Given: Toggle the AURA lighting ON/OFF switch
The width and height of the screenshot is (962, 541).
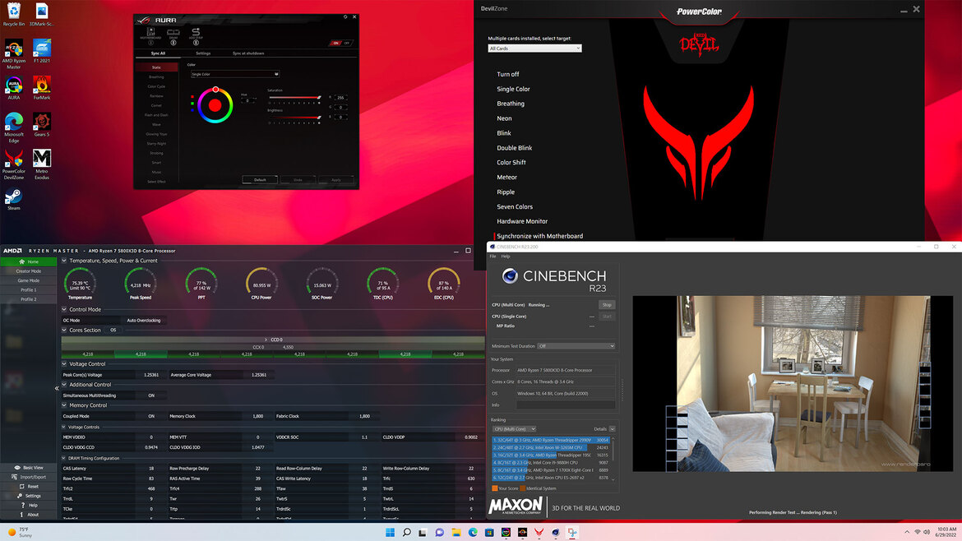Looking at the screenshot, I should click(x=341, y=43).
